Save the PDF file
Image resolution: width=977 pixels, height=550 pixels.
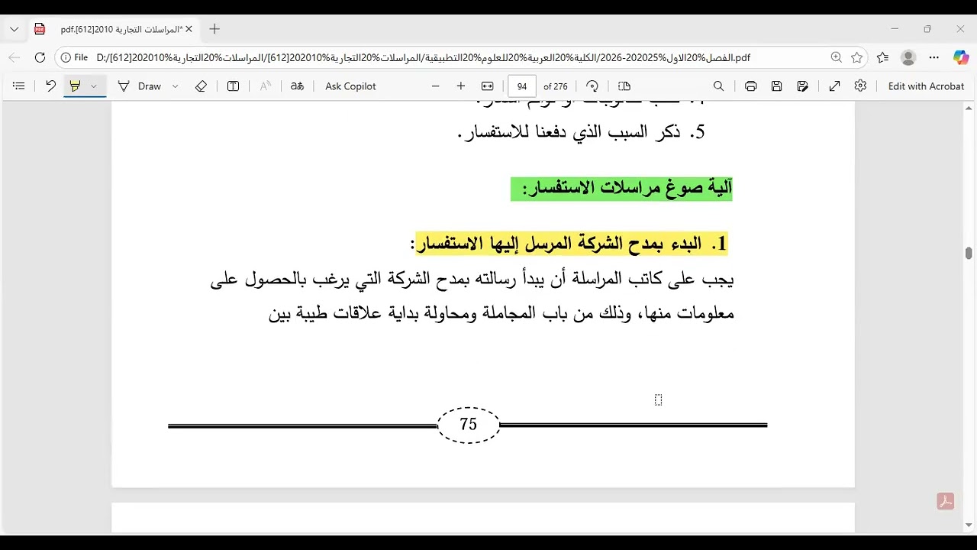coord(777,86)
